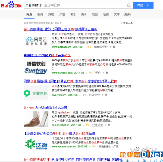Click result count text 304,000个
Screen dimensions: 163x162
[x=56, y=23]
